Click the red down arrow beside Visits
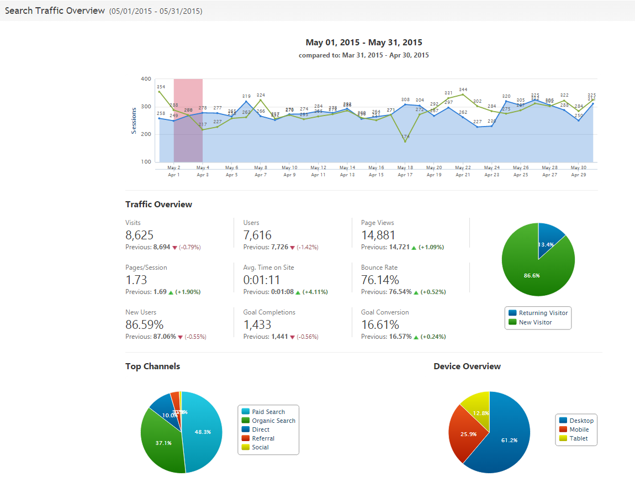Viewport: 635px width, 477px height. point(175,248)
